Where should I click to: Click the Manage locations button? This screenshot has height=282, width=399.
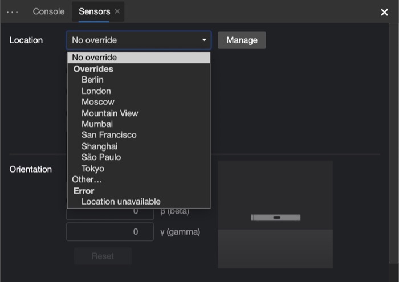pyautogui.click(x=242, y=40)
